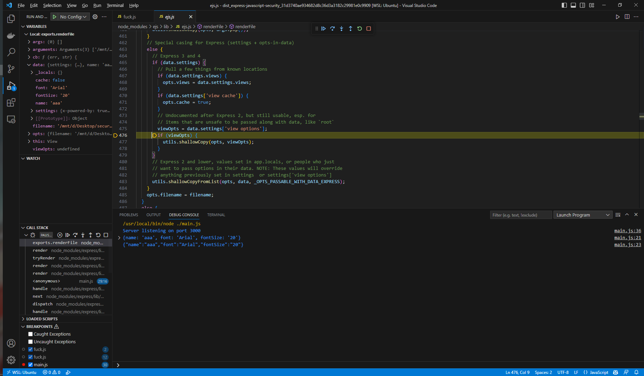644x376 pixels.
Task: Toggle bottom panel layout icon
Action: point(573,5)
